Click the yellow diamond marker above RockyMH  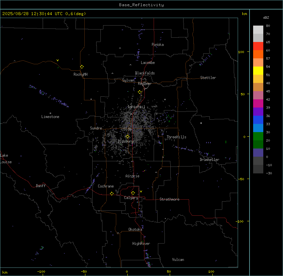[82, 67]
